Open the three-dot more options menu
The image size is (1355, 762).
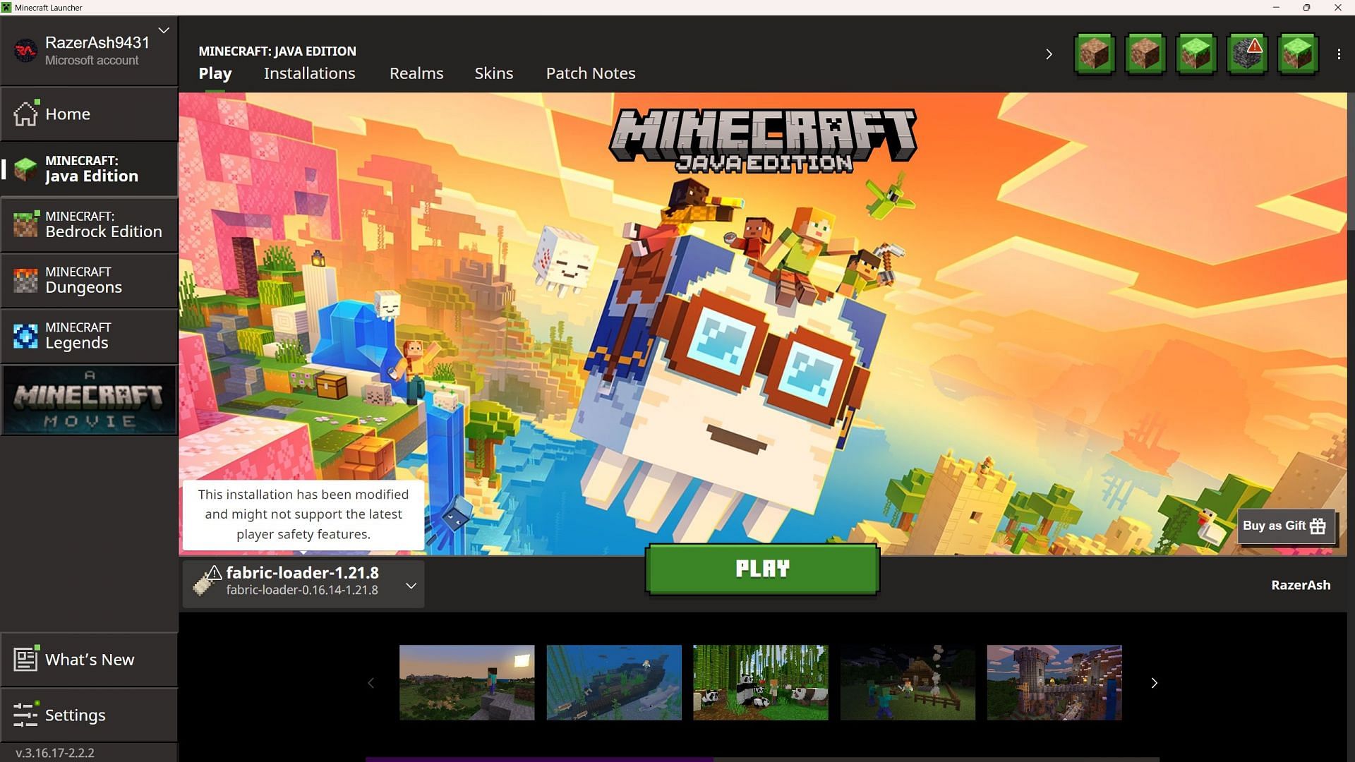pyautogui.click(x=1339, y=54)
